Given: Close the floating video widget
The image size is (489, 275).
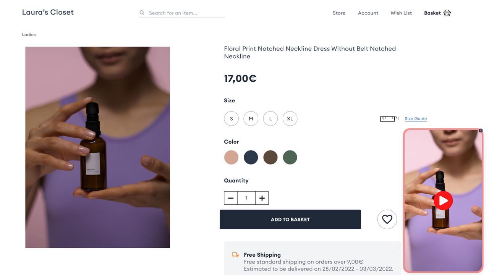Looking at the screenshot, I should [481, 130].
